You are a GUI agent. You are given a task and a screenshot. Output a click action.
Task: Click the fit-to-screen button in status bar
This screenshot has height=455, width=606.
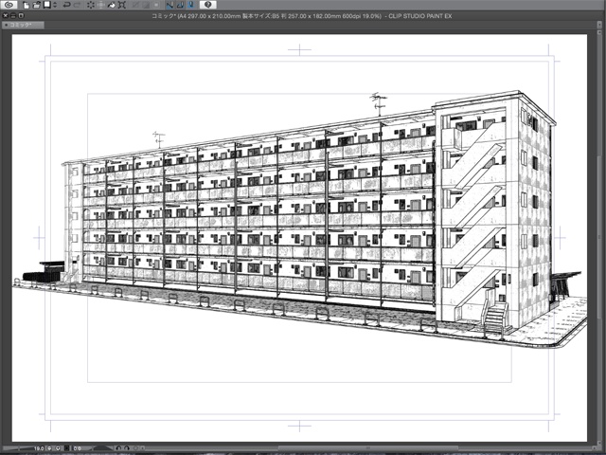coord(67,448)
